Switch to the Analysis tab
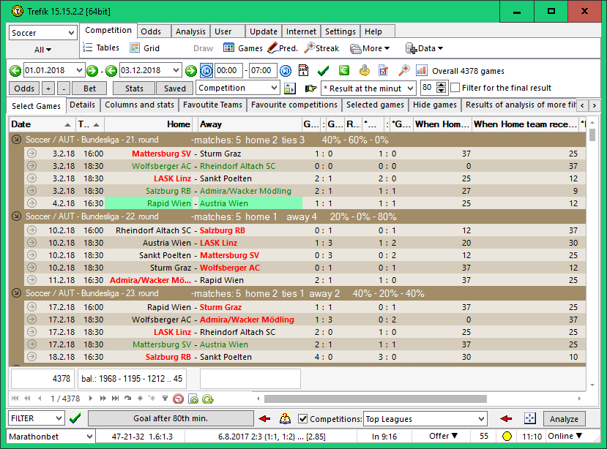The image size is (607, 449). pyautogui.click(x=190, y=31)
